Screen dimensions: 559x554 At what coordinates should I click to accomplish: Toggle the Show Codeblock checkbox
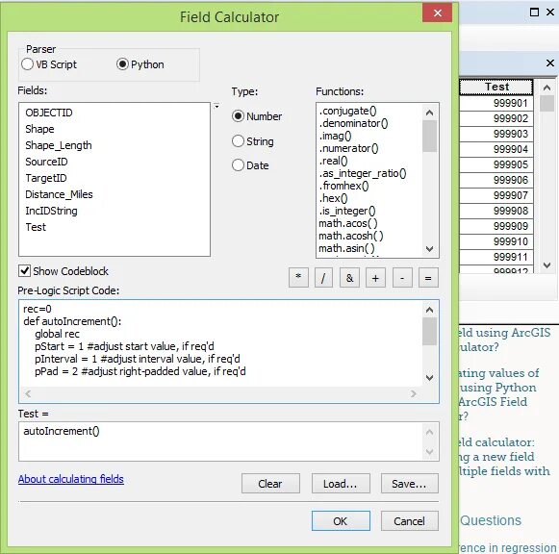pyautogui.click(x=24, y=271)
